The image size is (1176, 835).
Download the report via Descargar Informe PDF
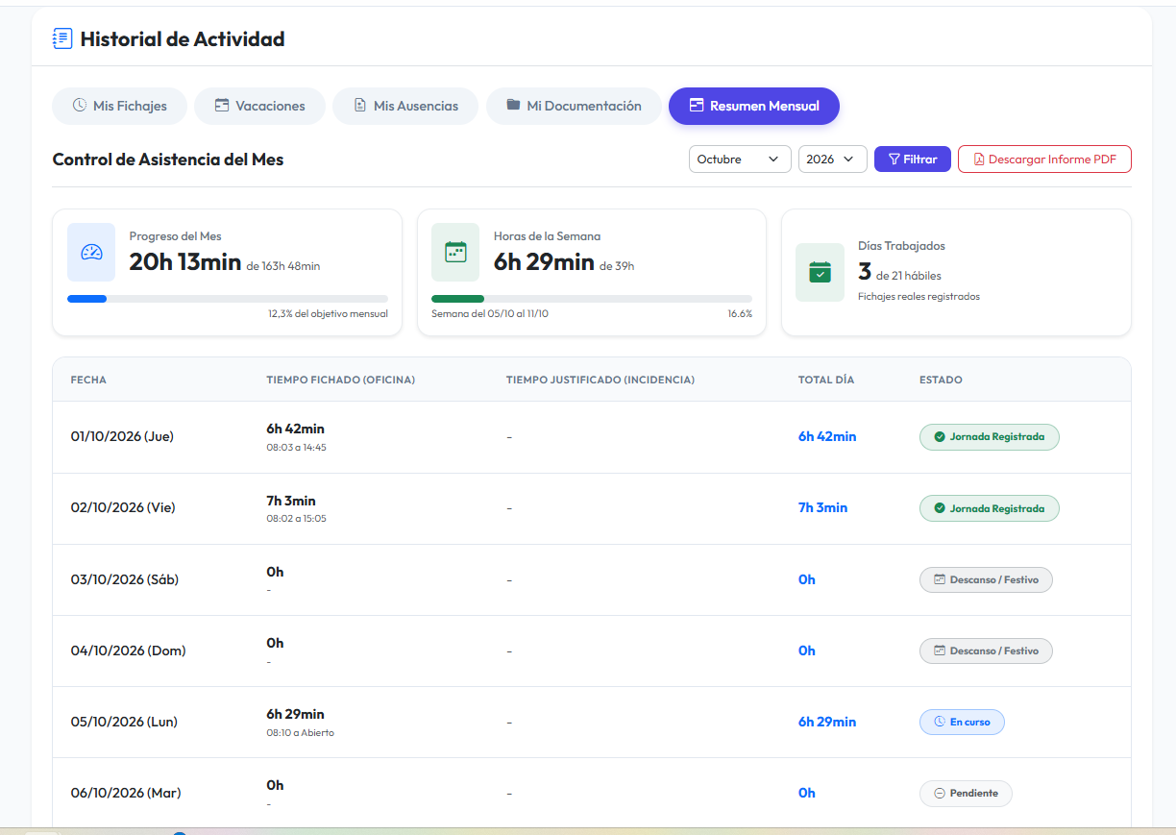pyautogui.click(x=1044, y=160)
